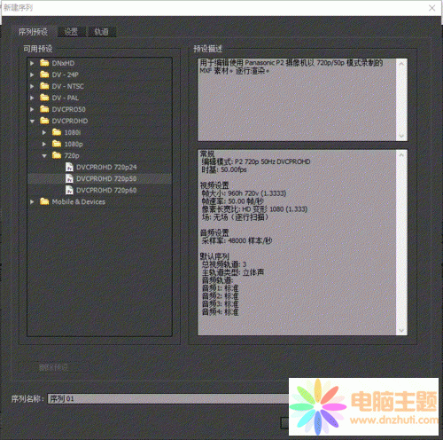Click the 1080p folder icon
443x440 pixels.
coord(57,144)
